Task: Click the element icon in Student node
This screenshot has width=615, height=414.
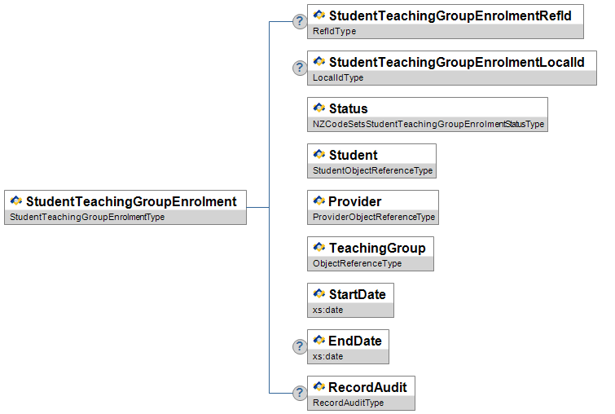Action: 319,155
